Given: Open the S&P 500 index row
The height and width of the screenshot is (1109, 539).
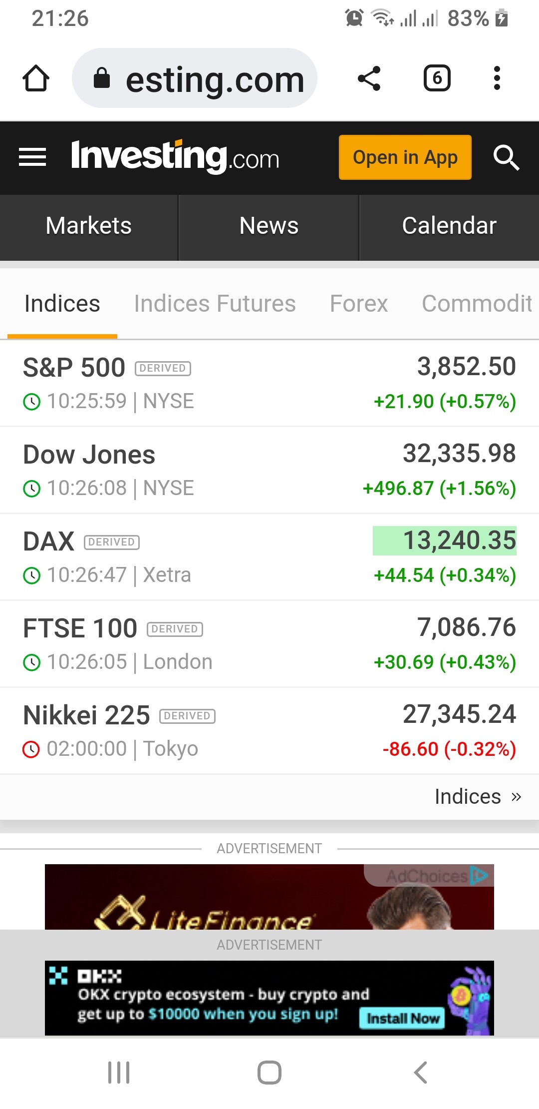Looking at the screenshot, I should pyautogui.click(x=269, y=383).
